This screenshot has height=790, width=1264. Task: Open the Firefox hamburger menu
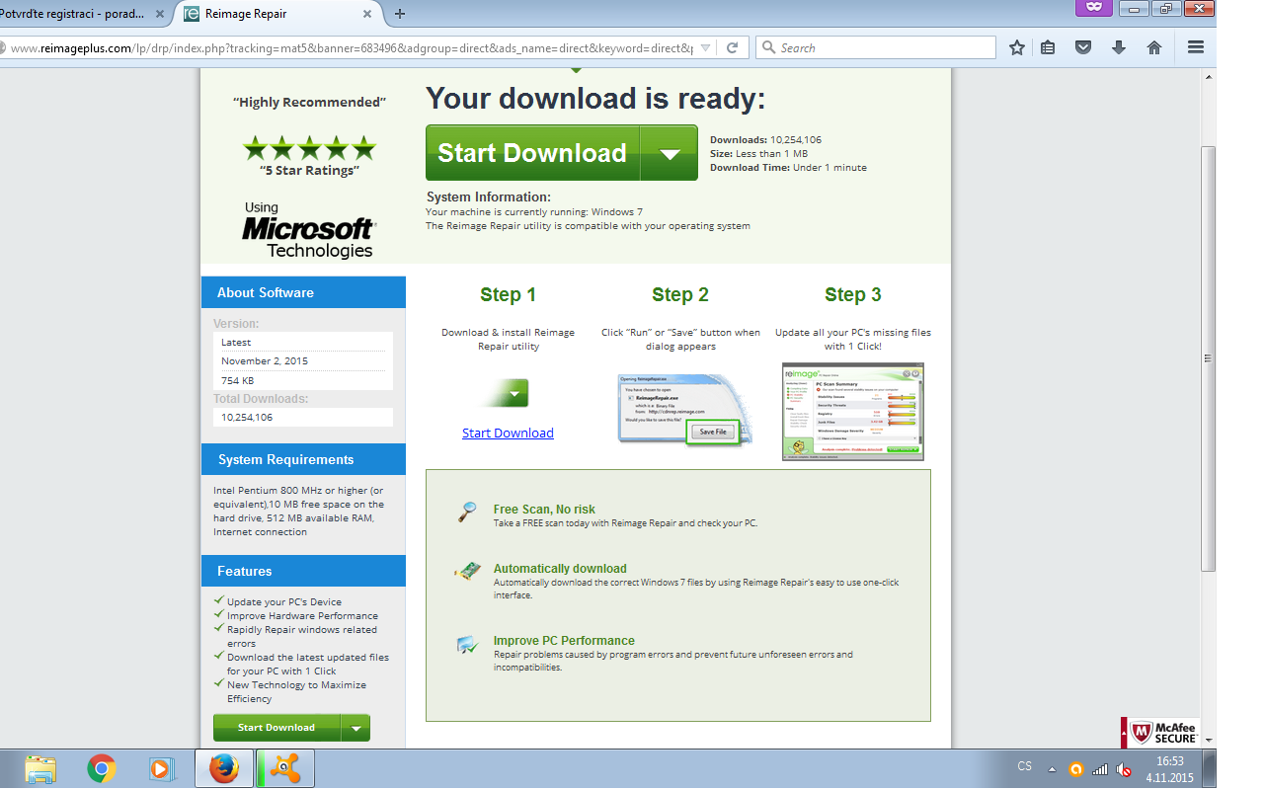[x=1196, y=47]
